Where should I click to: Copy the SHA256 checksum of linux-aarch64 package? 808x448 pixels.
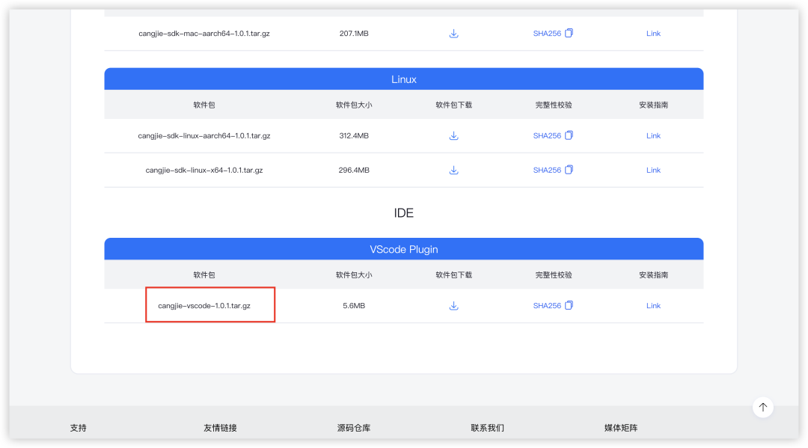(x=569, y=135)
